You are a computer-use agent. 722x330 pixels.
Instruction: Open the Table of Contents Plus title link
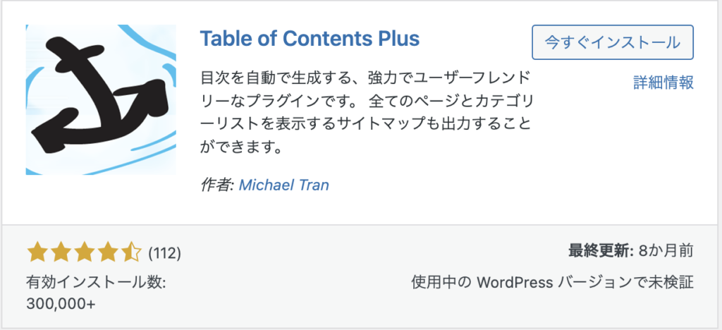[310, 38]
